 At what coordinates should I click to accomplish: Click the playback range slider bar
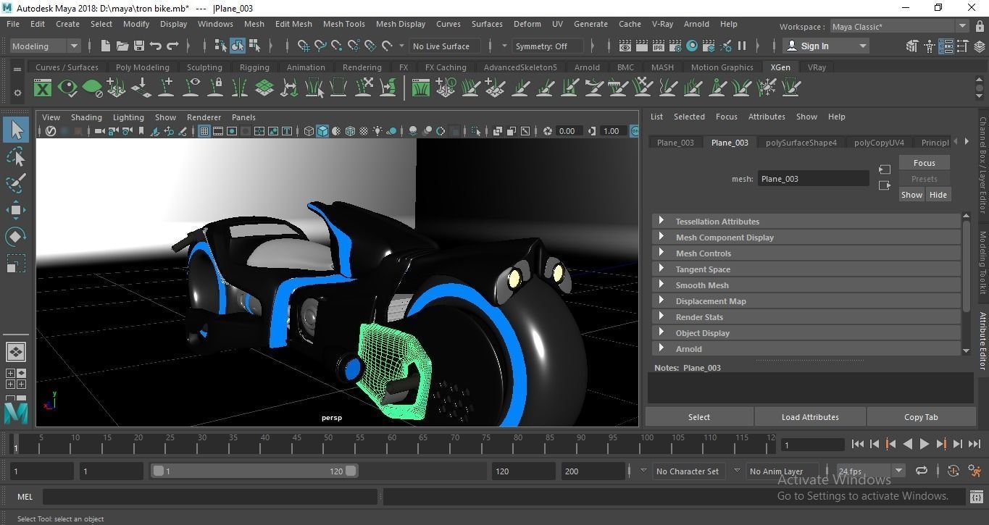[x=254, y=471]
